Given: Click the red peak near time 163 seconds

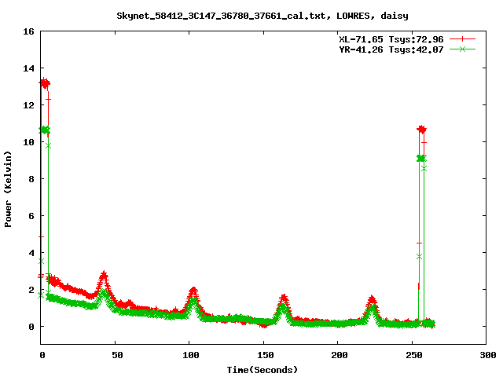Looking at the screenshot, I should (x=284, y=298).
